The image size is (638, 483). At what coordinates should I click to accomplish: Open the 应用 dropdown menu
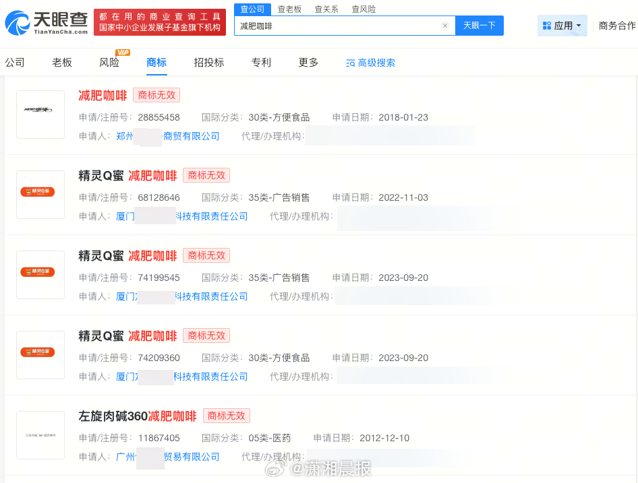point(562,26)
